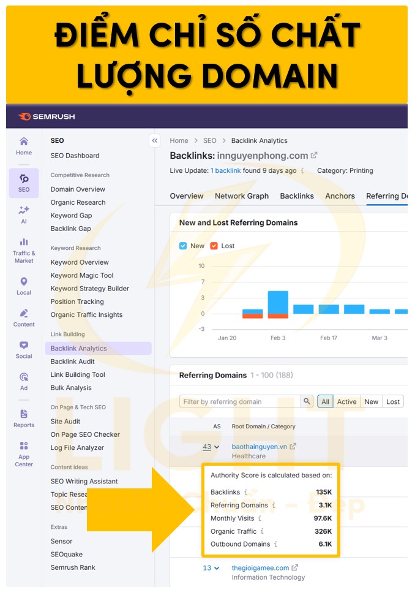Click the Semrush logo in header
The image size is (415, 595).
[x=47, y=116]
